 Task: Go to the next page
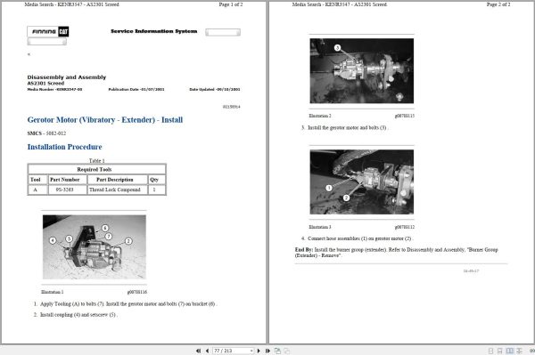tap(259, 351)
